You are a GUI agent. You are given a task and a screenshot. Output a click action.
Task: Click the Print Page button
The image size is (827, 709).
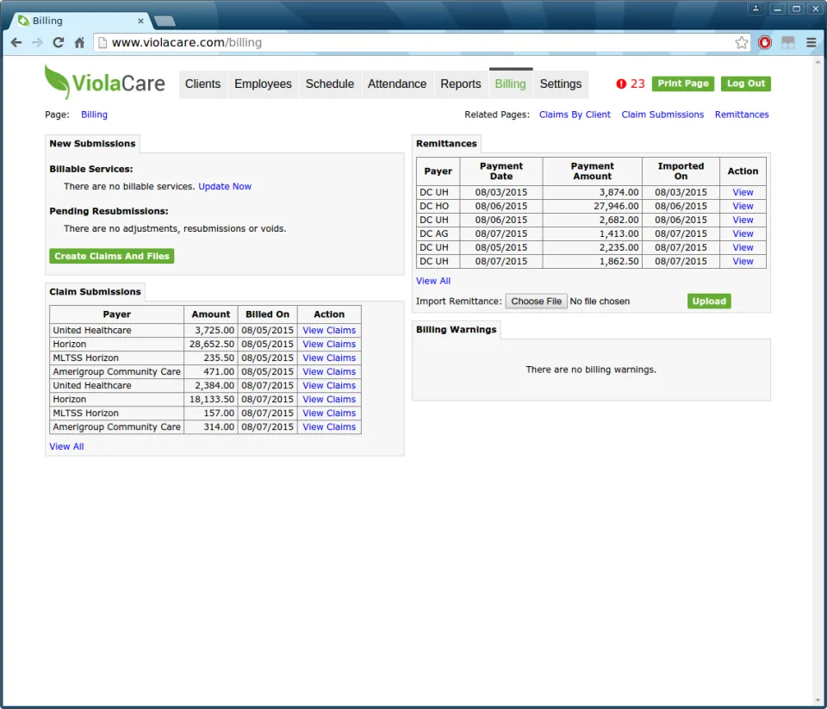pos(683,84)
